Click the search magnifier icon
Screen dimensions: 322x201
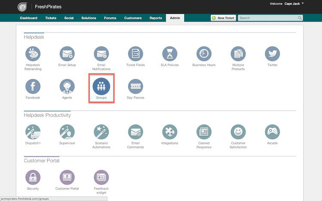tap(300, 18)
